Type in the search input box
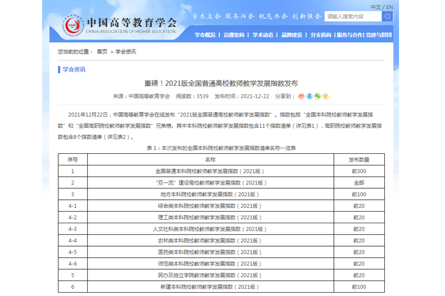 [353, 17]
